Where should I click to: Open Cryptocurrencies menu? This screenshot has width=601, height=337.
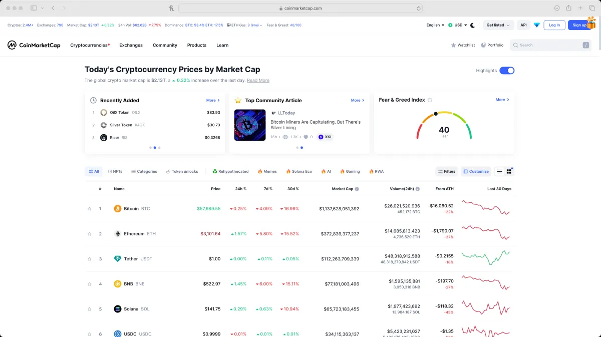[x=90, y=45]
